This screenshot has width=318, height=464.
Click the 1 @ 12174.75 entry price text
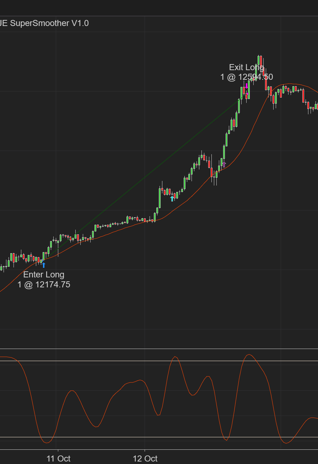[44, 285]
